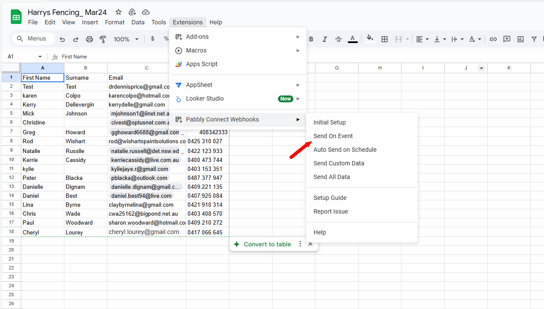Screen dimensions: 544x309
Task: Open the vertical align dropdown
Action: click(440, 39)
